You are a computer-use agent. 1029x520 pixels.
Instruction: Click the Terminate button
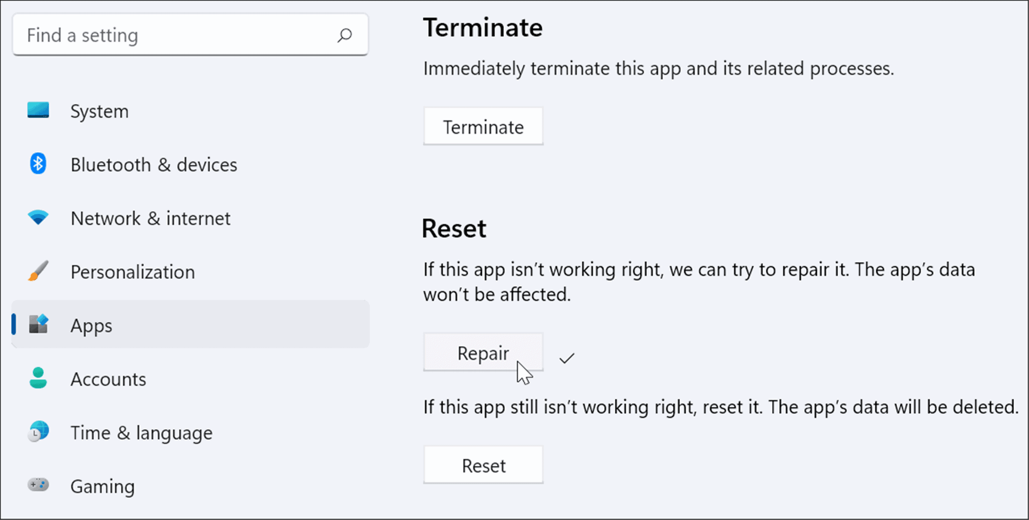(483, 127)
